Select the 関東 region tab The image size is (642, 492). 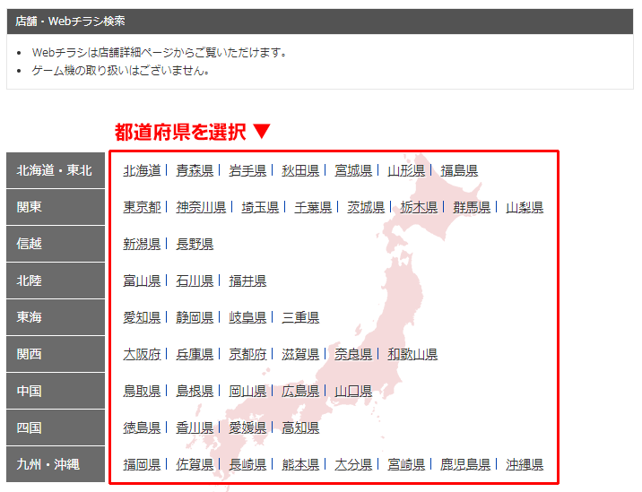[56, 207]
